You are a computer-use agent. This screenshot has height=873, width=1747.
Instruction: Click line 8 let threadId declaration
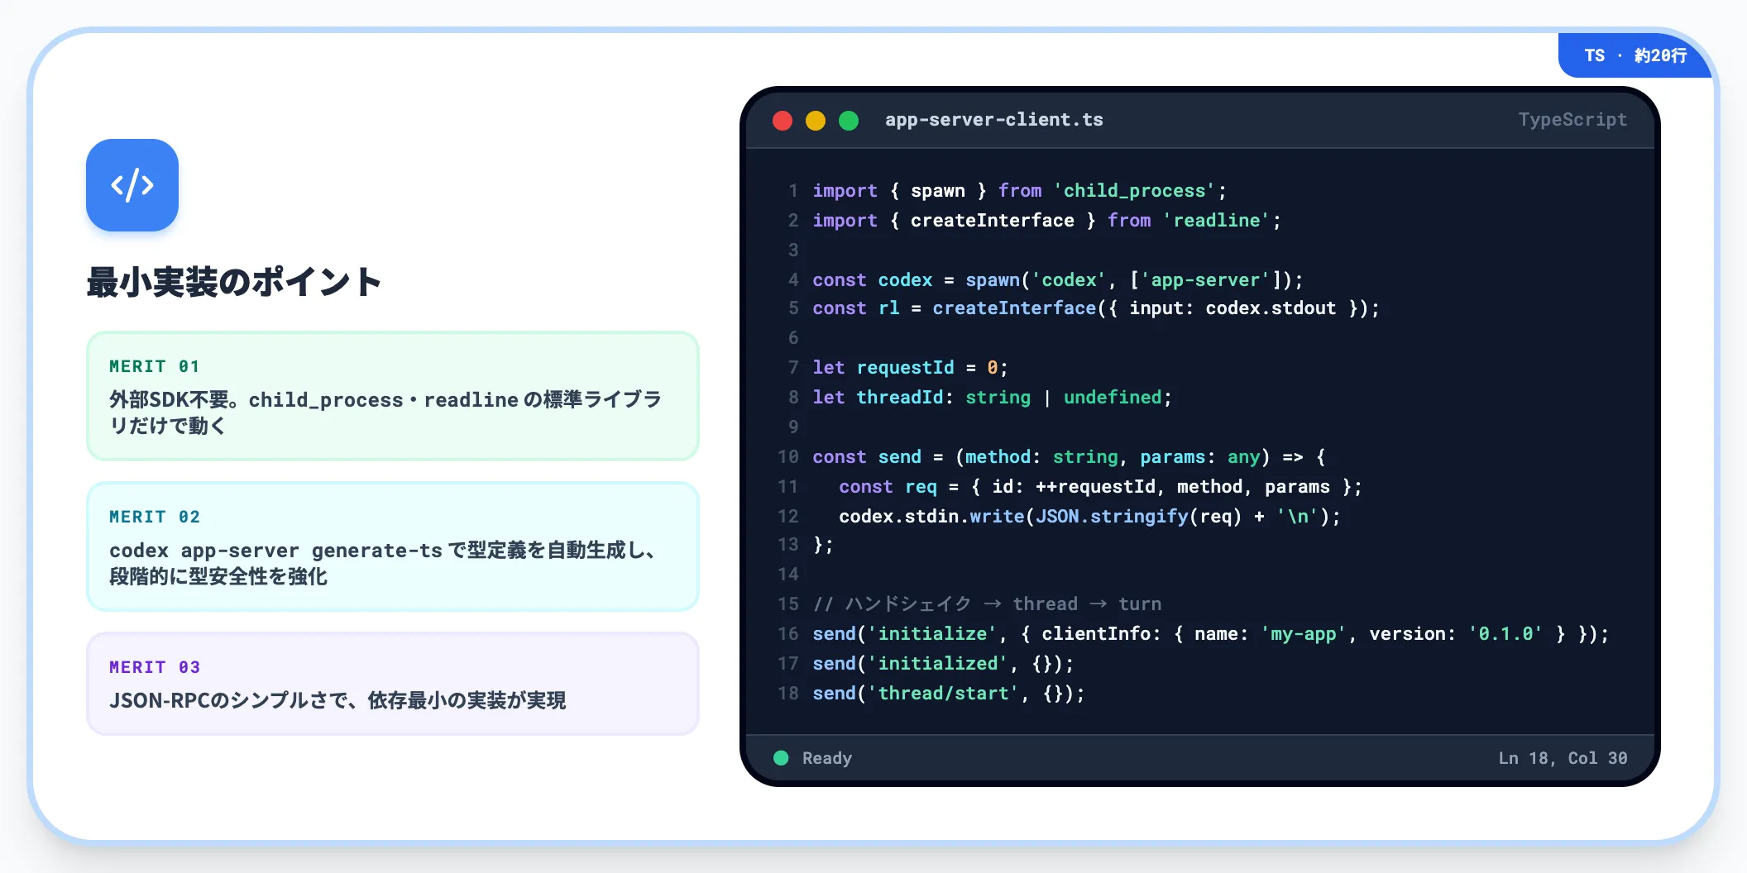[x=992, y=398]
